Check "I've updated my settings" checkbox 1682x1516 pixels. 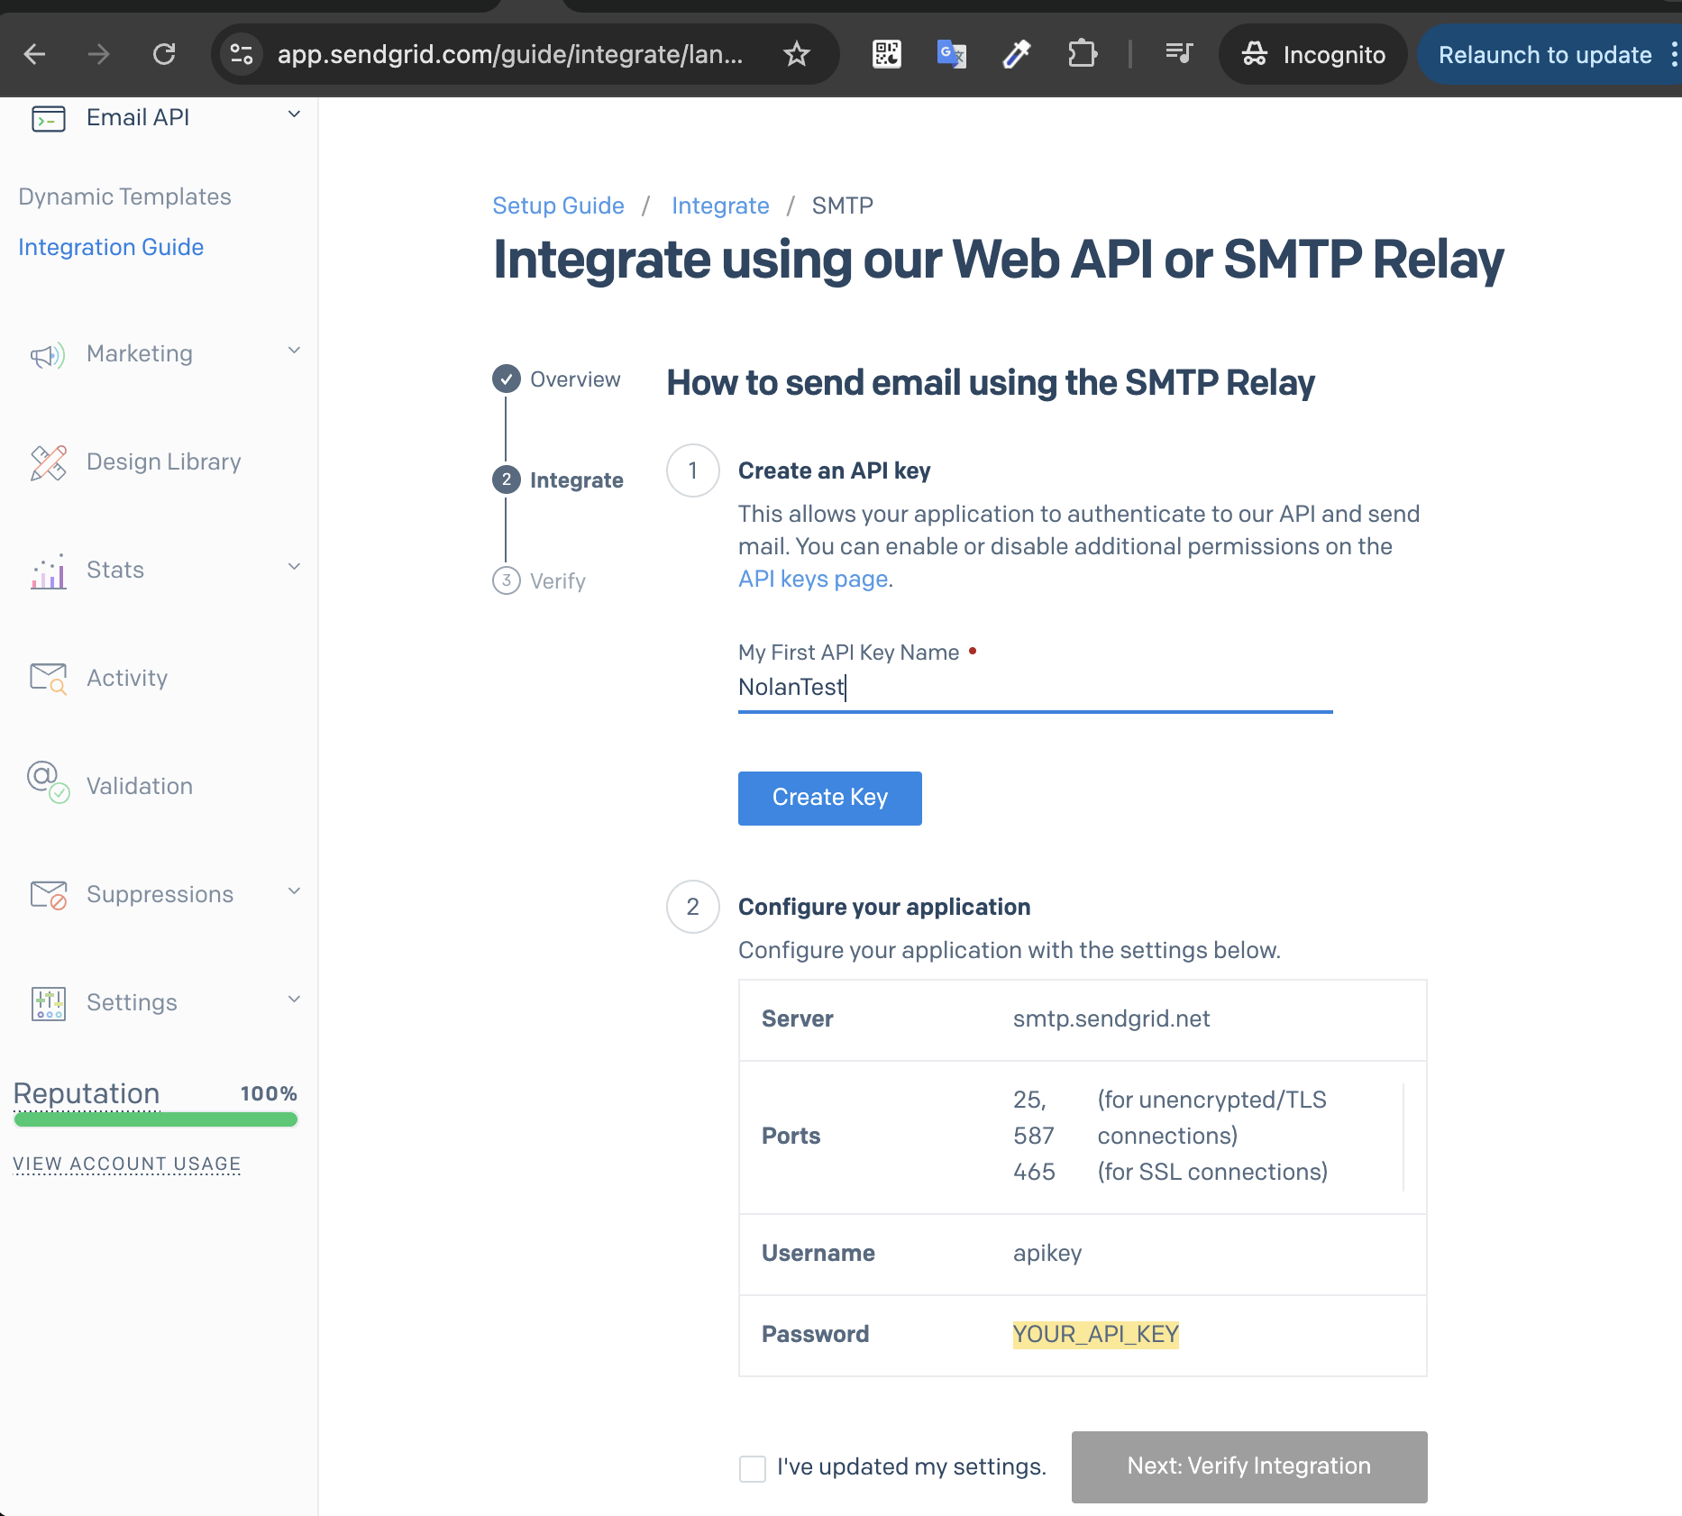[752, 1468]
